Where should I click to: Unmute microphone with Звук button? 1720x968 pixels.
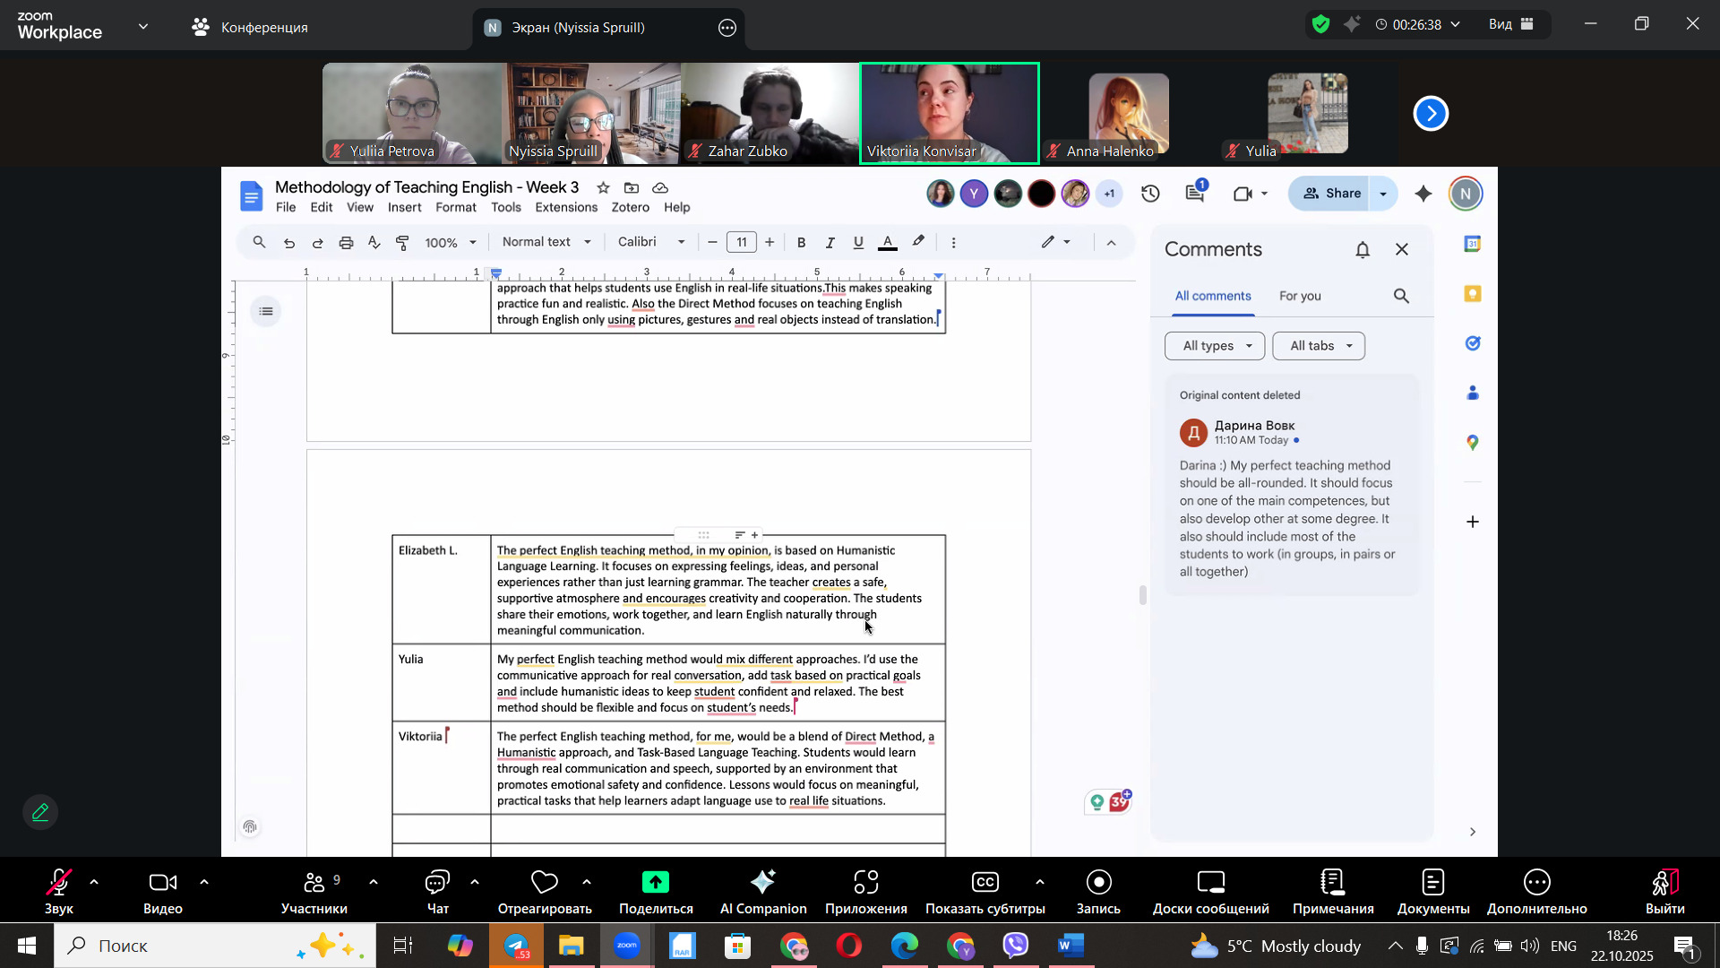point(59,892)
